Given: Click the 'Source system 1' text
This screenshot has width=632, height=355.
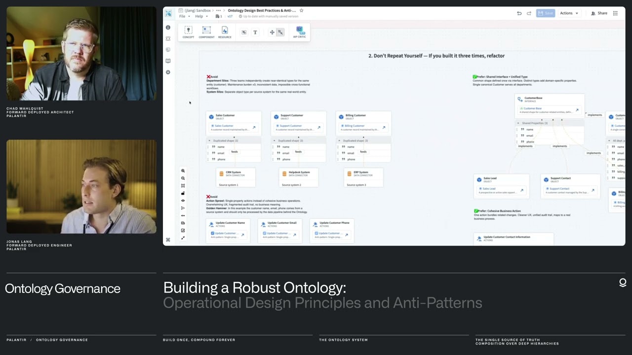Looking at the screenshot, I should (229, 185).
